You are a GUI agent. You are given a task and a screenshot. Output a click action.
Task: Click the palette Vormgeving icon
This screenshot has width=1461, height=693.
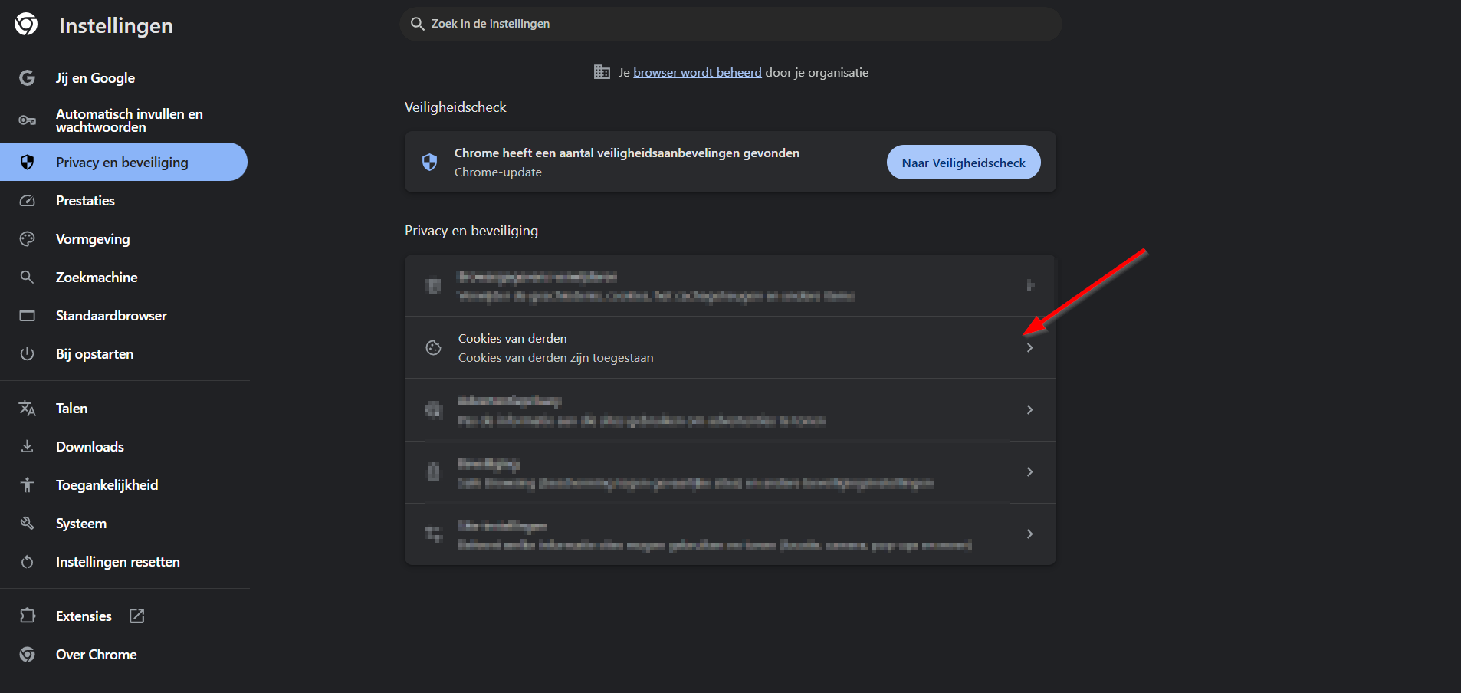point(28,239)
